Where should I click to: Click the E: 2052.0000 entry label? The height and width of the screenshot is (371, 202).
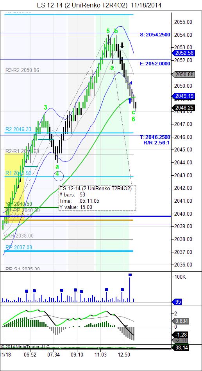155,64
